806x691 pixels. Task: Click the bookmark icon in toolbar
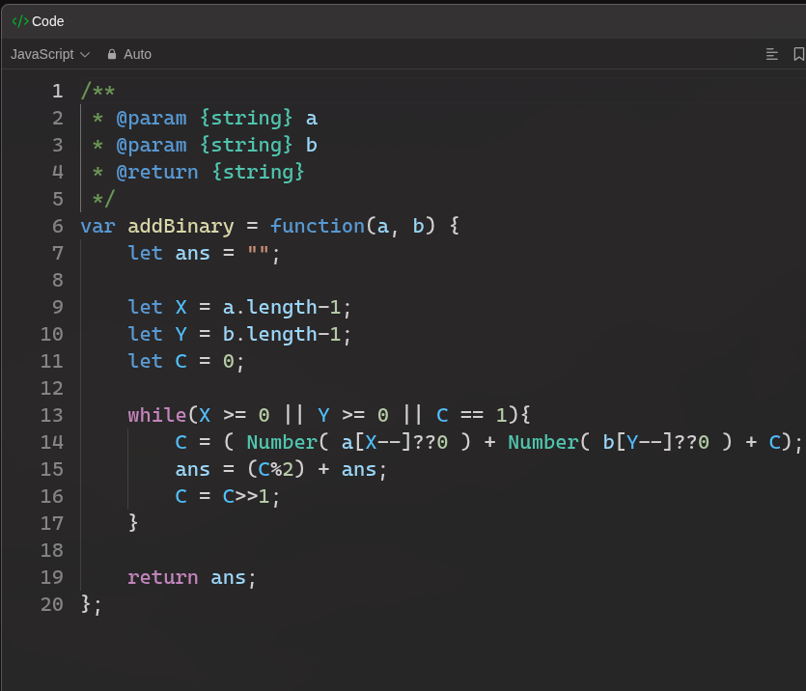point(799,54)
